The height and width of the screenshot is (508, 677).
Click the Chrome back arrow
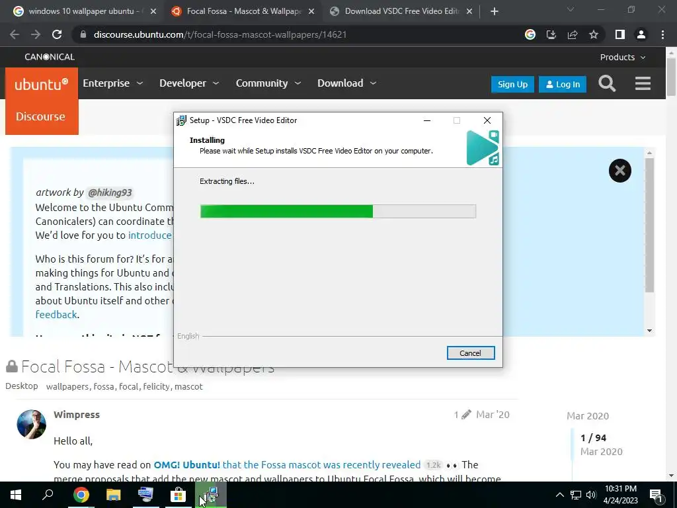click(15, 34)
